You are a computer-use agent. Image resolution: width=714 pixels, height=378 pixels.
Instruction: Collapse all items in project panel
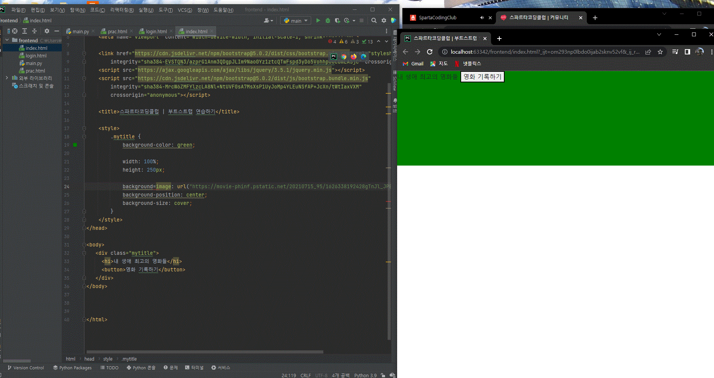(34, 31)
